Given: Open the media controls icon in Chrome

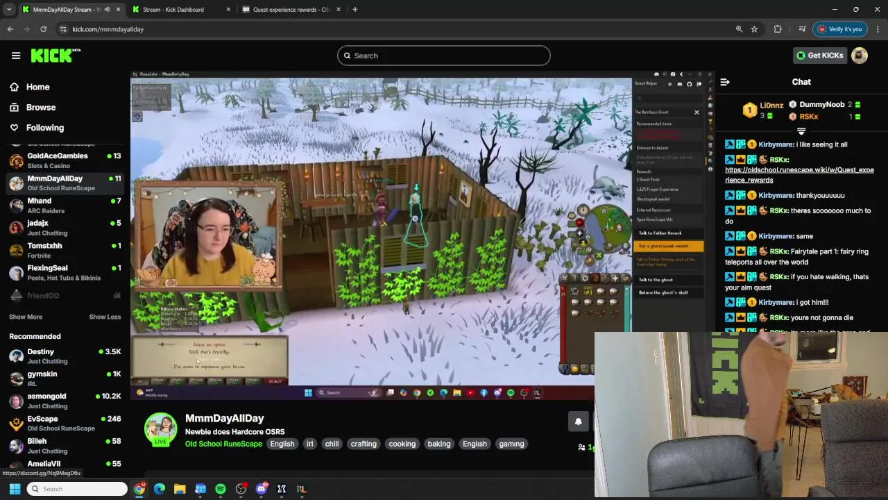Looking at the screenshot, I should click(x=802, y=29).
